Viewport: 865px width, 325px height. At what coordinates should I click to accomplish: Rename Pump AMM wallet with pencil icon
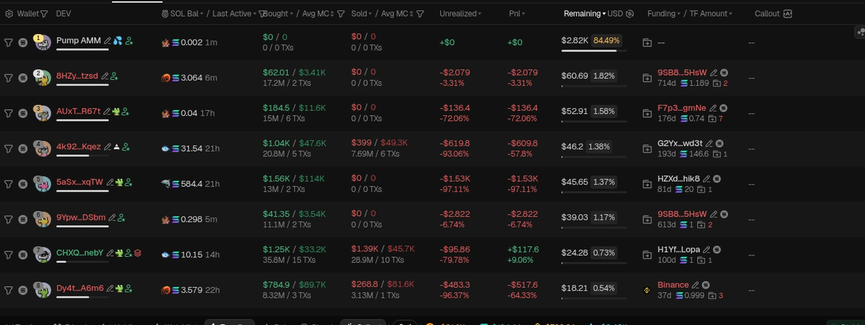point(108,40)
